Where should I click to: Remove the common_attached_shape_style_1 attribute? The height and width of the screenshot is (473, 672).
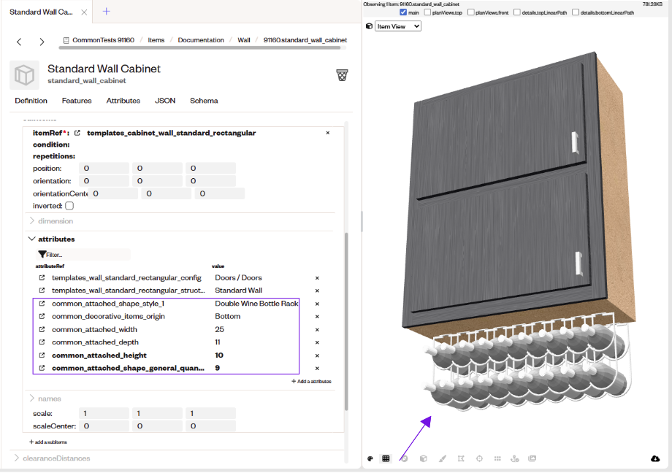click(317, 304)
